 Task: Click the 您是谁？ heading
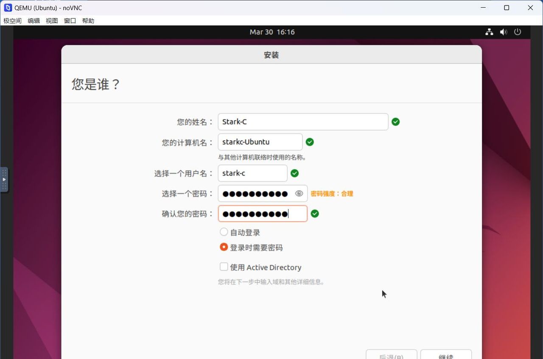[x=96, y=84]
